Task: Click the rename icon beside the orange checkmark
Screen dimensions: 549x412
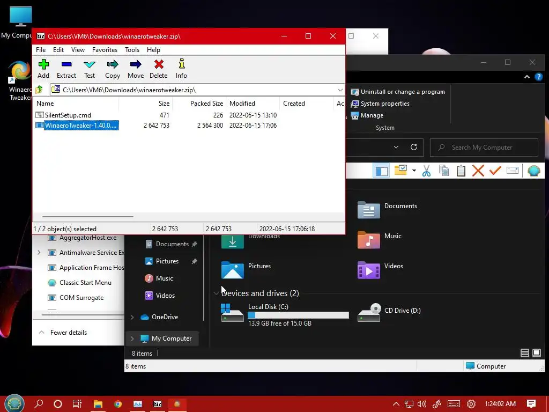Action: pos(512,171)
